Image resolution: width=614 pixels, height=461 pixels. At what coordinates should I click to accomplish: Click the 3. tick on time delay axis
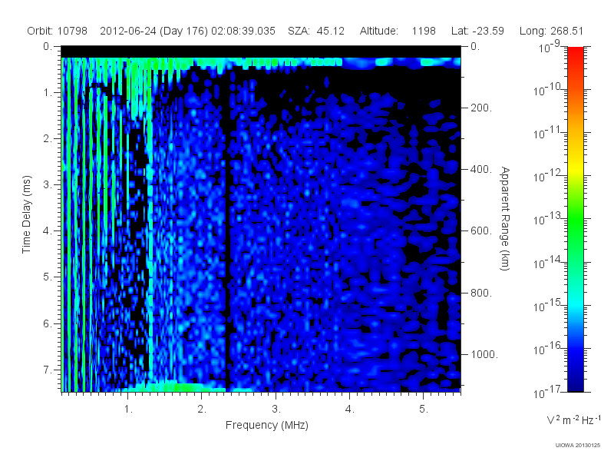pyautogui.click(x=48, y=184)
